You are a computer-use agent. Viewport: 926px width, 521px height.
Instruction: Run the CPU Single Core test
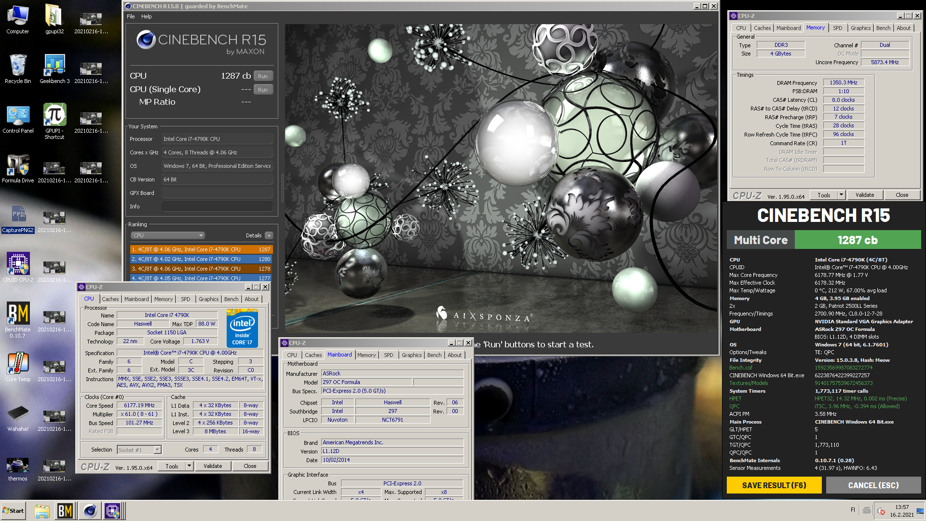click(x=263, y=90)
